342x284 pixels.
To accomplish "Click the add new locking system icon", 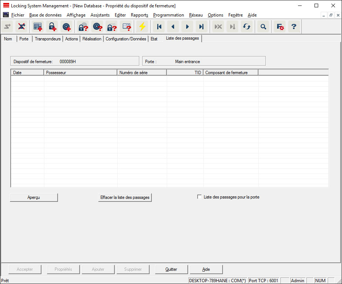I will 37,27.
